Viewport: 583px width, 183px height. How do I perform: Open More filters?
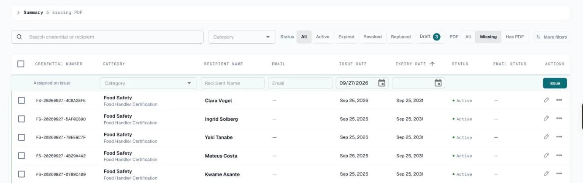(551, 37)
